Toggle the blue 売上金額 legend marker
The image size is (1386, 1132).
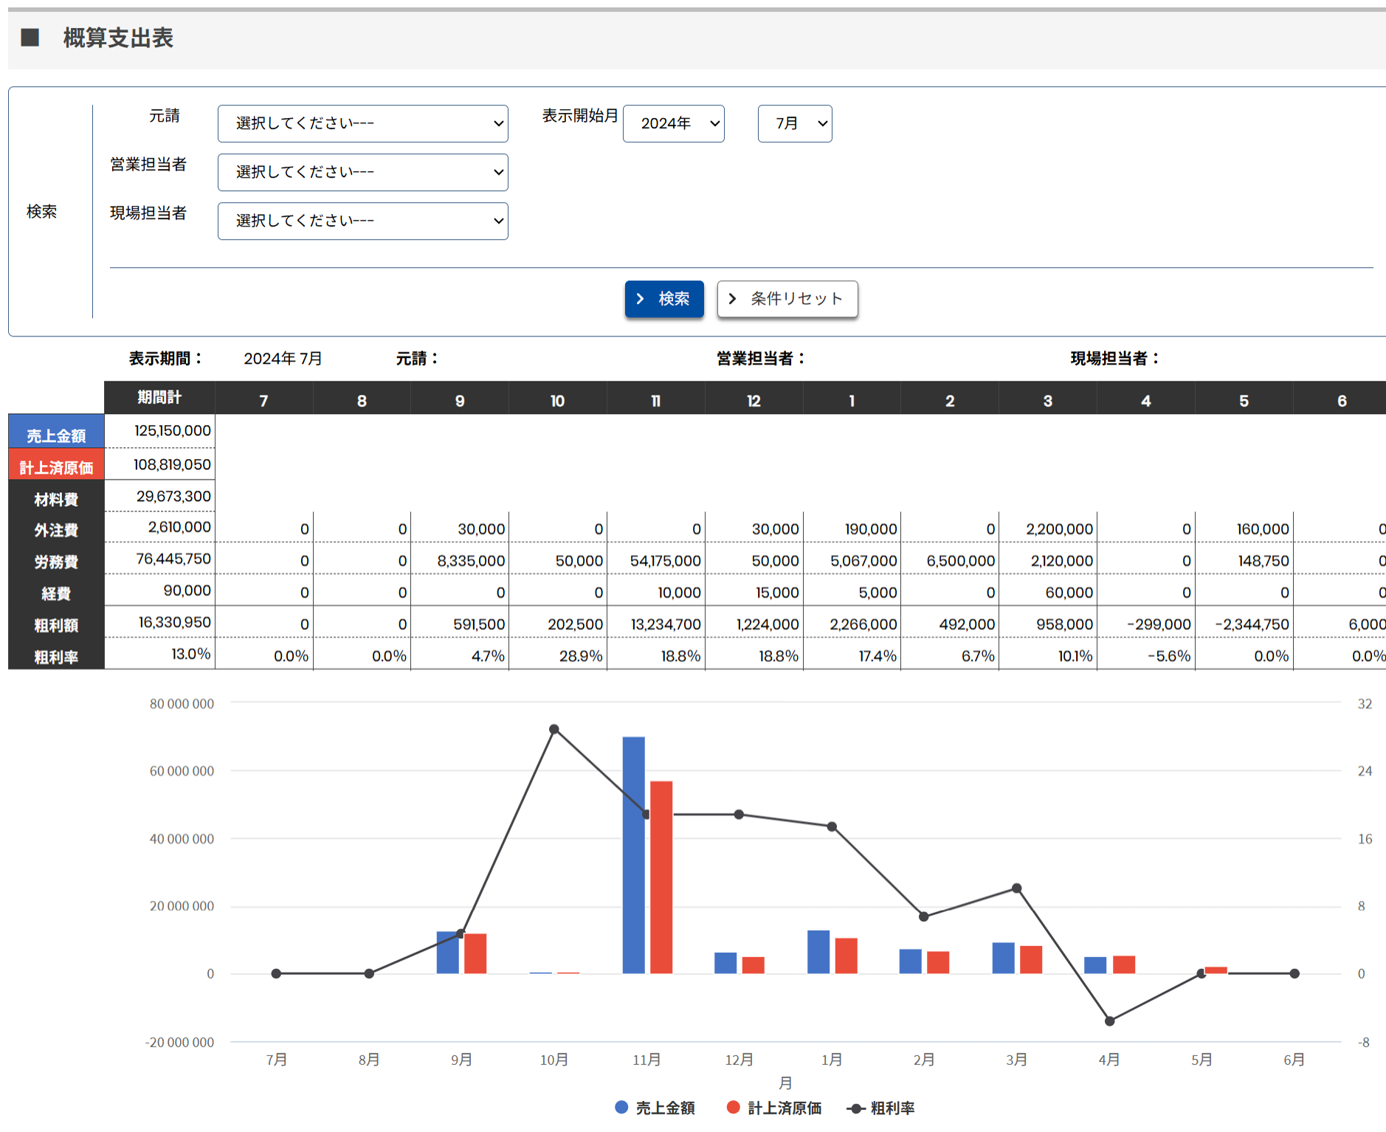[621, 1108]
